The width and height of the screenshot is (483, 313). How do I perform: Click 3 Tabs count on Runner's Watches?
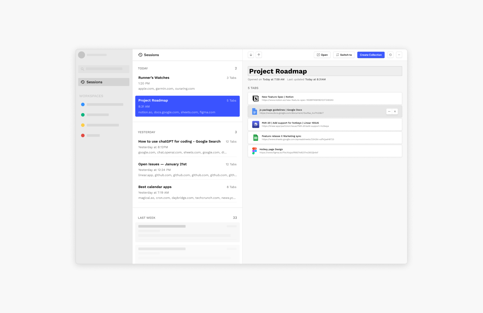(232, 78)
